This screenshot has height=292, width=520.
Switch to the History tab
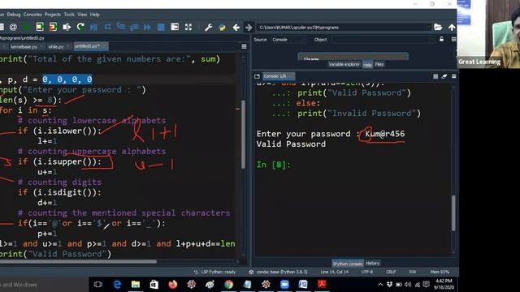[372, 263]
